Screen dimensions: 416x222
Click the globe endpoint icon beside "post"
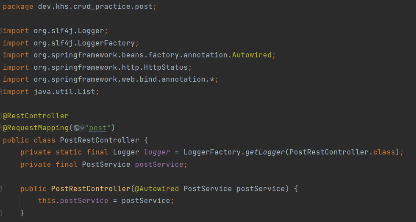[x=77, y=128]
